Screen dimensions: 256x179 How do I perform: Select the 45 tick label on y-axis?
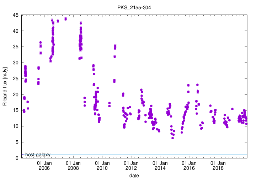(x=16, y=15)
